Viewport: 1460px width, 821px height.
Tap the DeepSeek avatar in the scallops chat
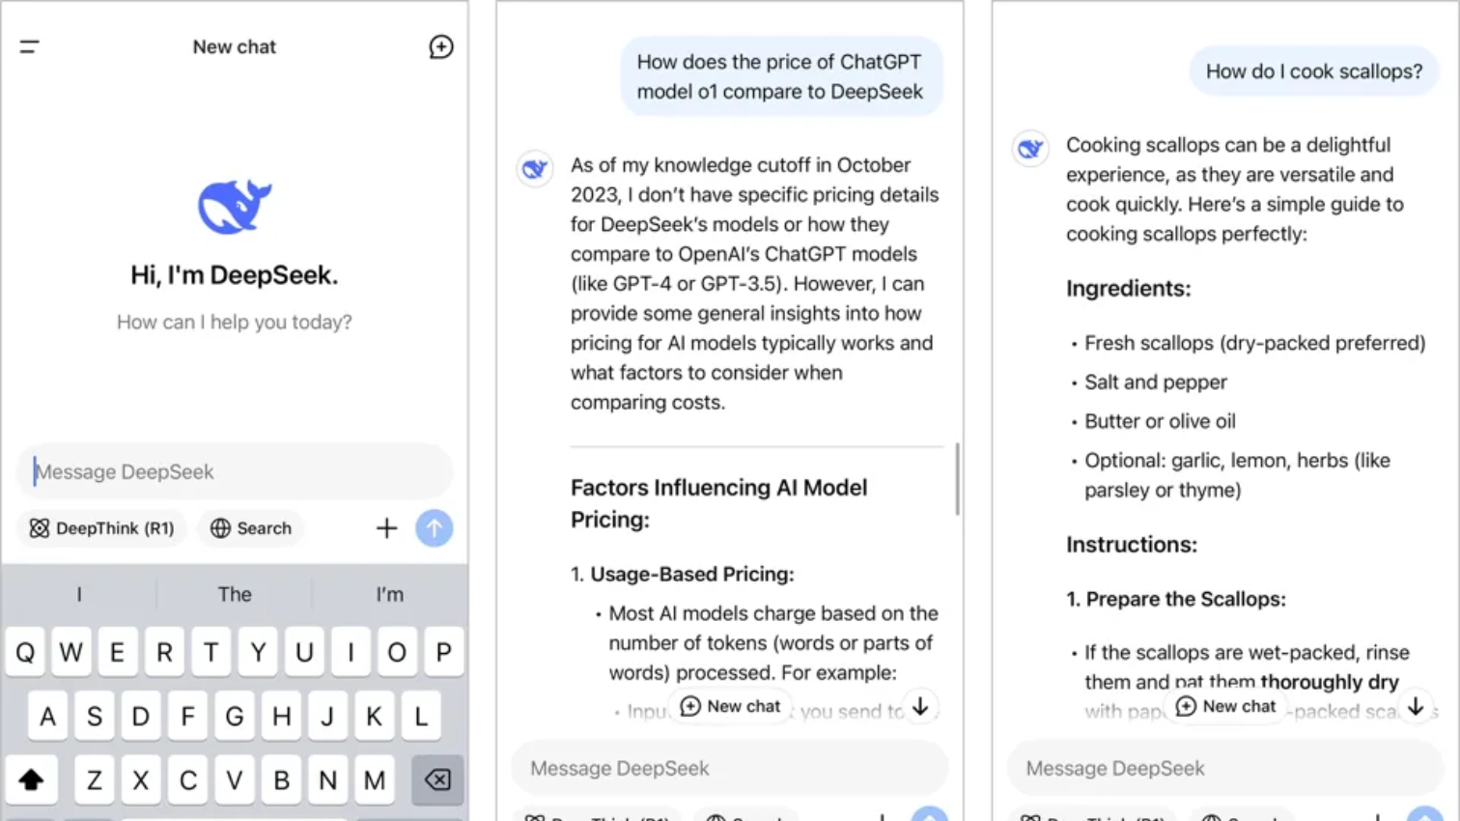(x=1030, y=149)
